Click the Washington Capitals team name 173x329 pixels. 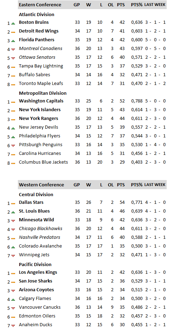[41, 101]
